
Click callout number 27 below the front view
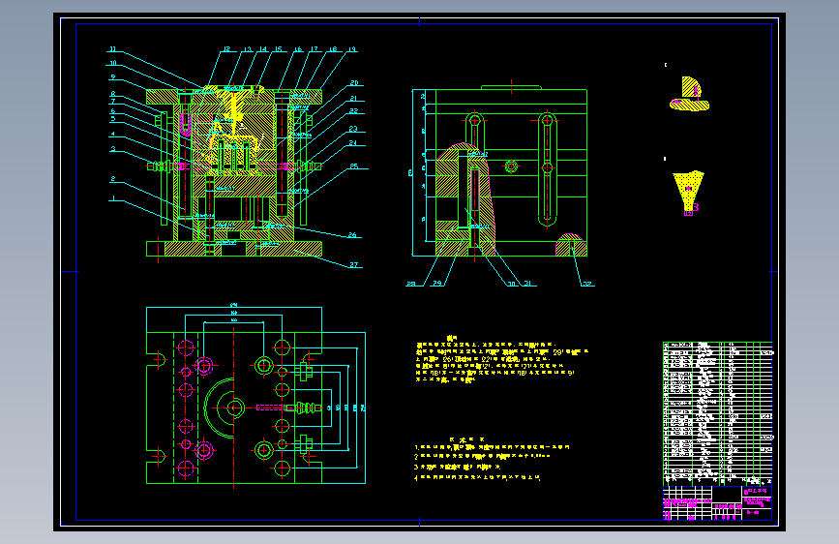[x=353, y=264]
